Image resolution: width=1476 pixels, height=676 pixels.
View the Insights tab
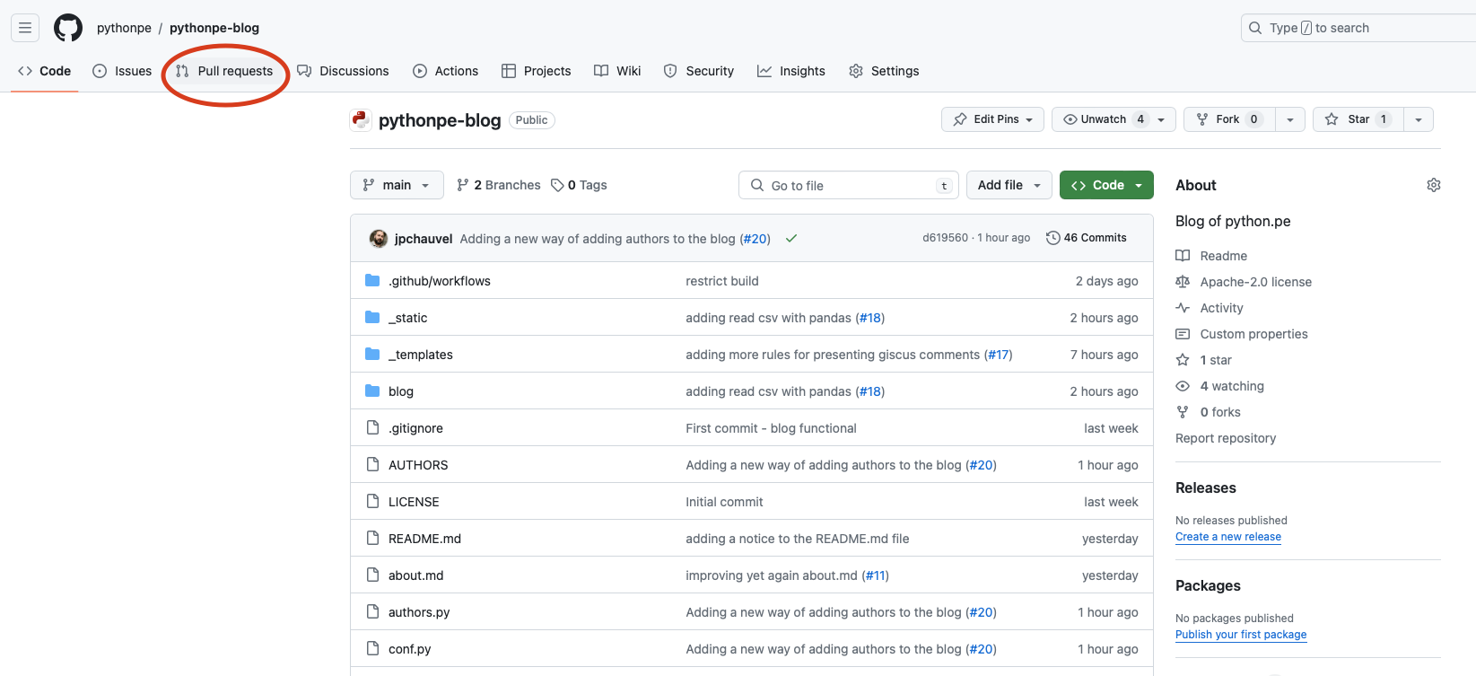(791, 71)
